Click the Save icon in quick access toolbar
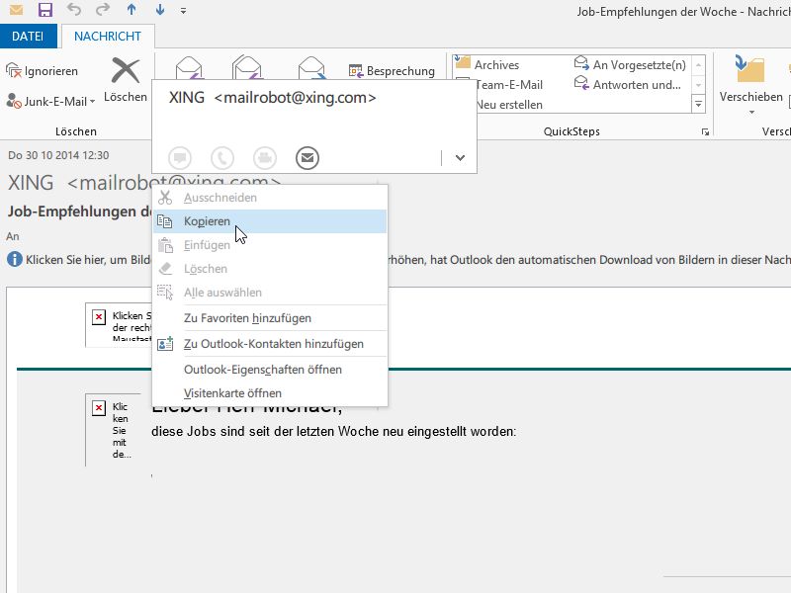 tap(45, 10)
